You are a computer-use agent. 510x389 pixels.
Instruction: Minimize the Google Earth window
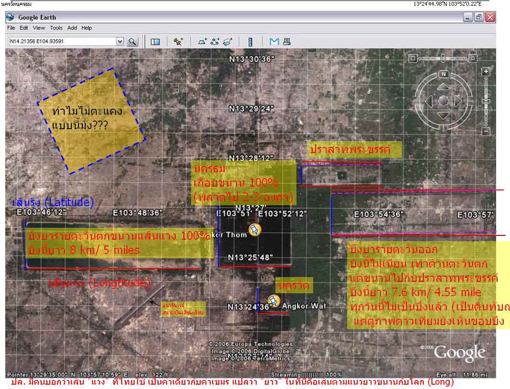pyautogui.click(x=468, y=17)
